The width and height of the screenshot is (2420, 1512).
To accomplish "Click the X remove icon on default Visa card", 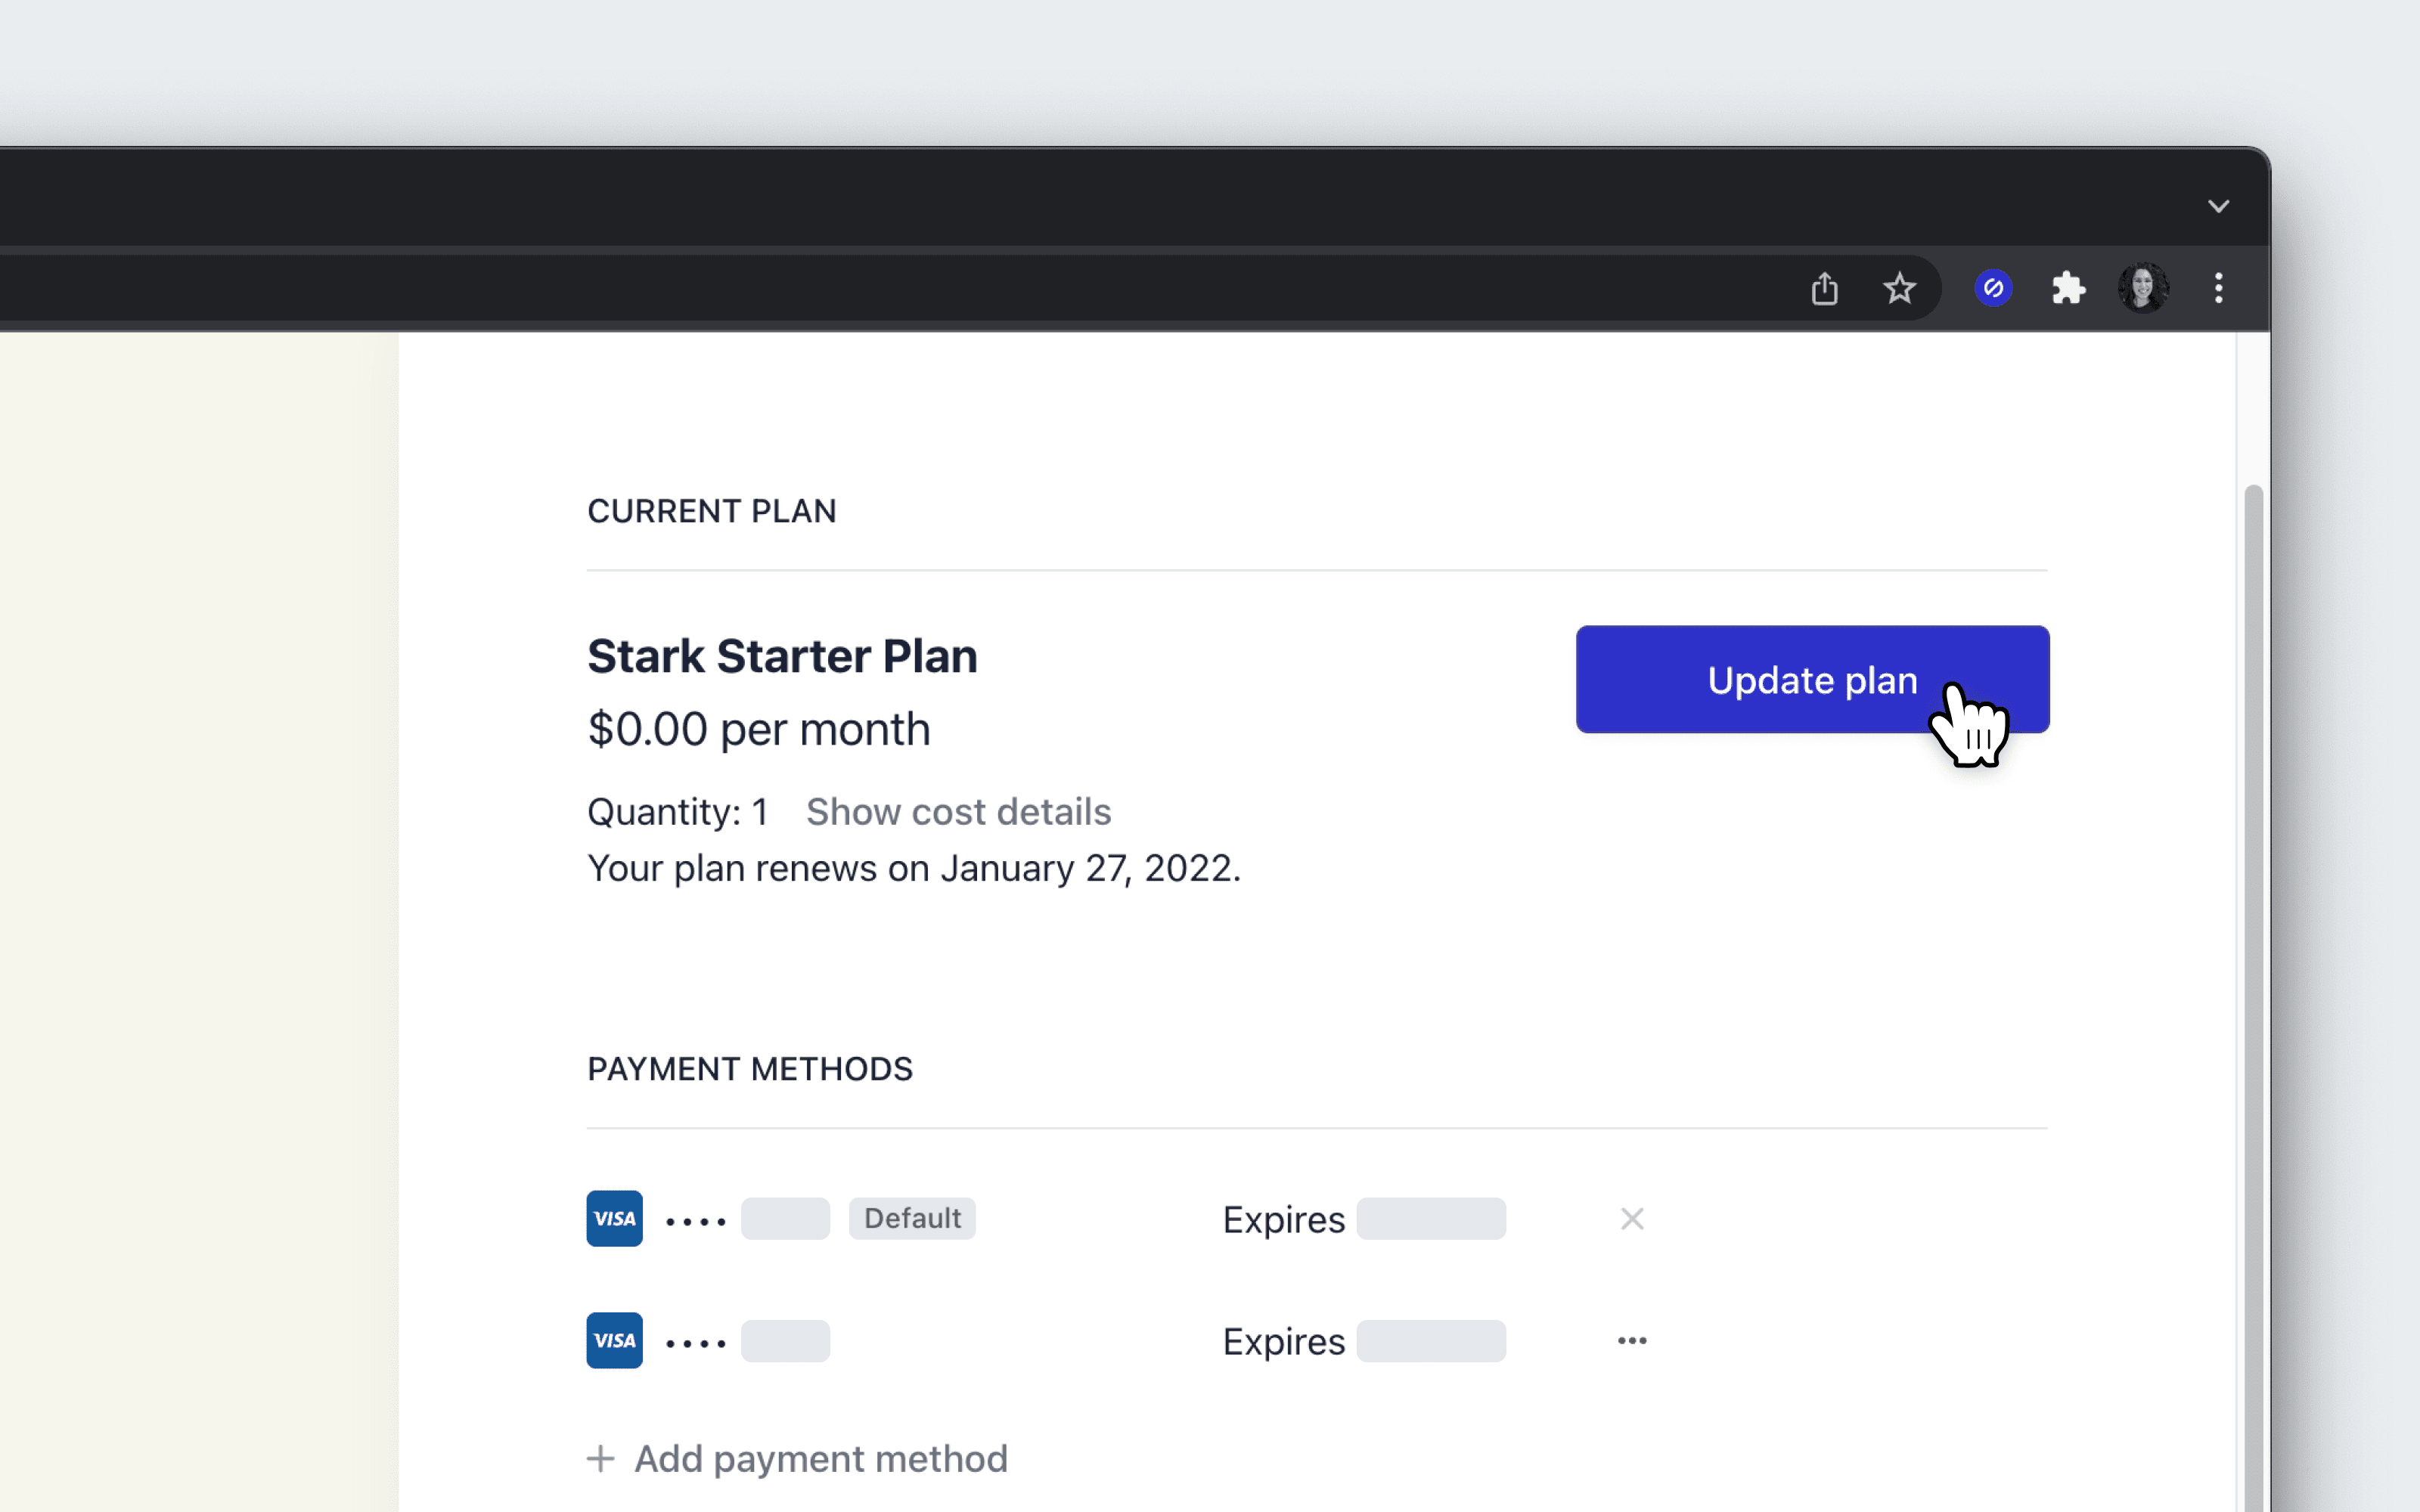I will coord(1630,1218).
